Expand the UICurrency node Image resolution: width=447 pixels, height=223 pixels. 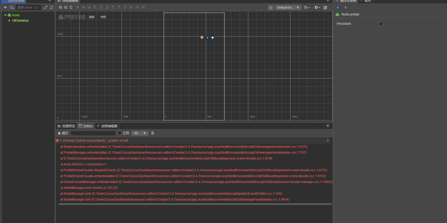9,21
